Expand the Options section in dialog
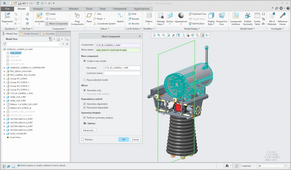This screenshot has height=170, width=291. (x=85, y=124)
